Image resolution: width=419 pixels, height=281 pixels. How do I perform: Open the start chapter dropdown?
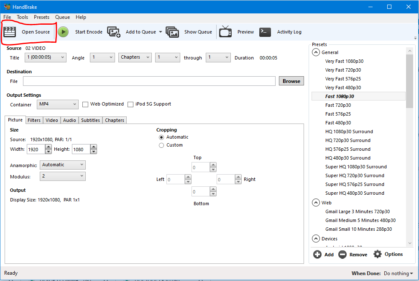point(168,57)
